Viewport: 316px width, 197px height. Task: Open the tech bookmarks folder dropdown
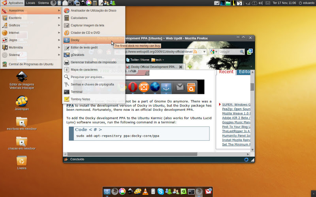158,60
